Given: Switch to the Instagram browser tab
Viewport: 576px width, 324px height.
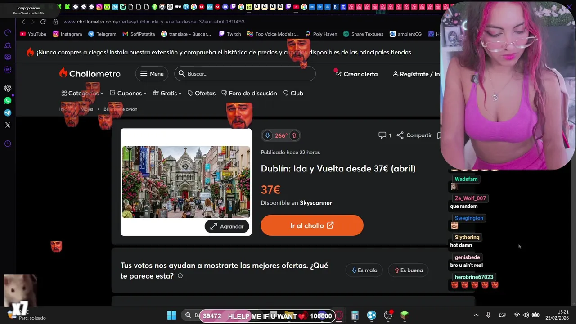Looking at the screenshot, I should pos(99,7).
